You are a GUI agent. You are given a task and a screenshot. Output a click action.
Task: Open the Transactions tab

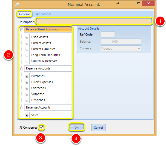coord(43,14)
